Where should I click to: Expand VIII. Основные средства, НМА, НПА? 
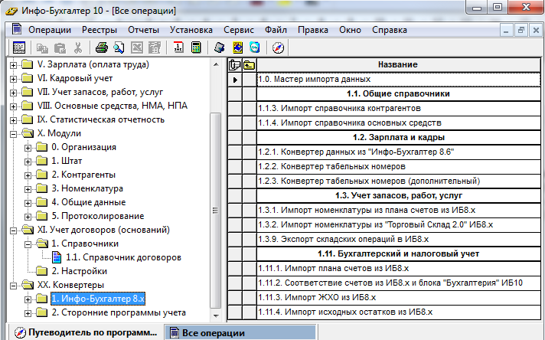pyautogui.click(x=13, y=106)
